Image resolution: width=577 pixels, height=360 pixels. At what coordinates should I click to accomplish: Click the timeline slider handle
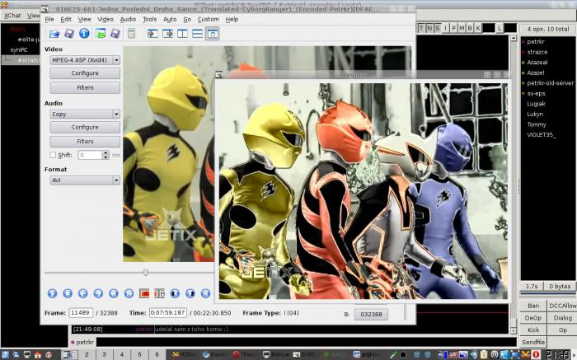pos(146,273)
